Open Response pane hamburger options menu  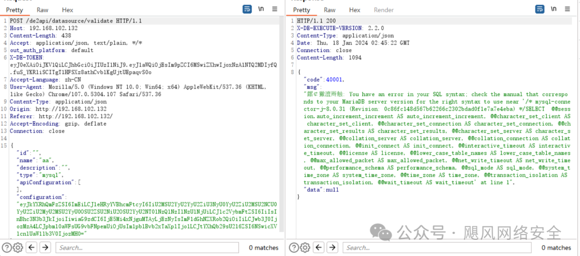(x=568, y=9)
